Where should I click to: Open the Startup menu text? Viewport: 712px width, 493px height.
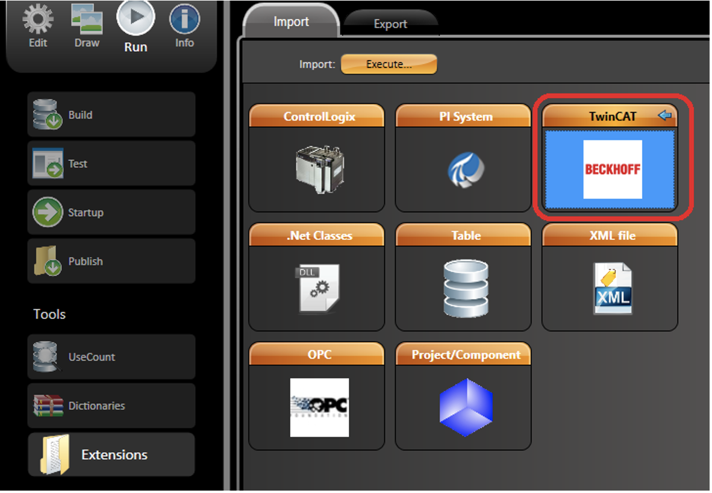click(x=86, y=213)
